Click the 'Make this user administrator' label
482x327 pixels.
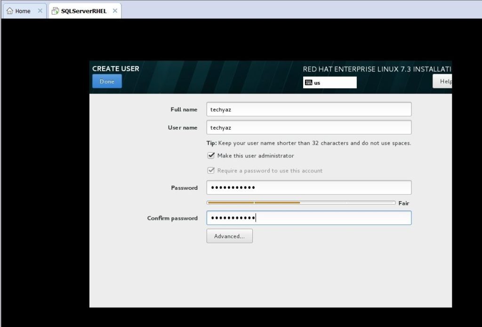255,156
